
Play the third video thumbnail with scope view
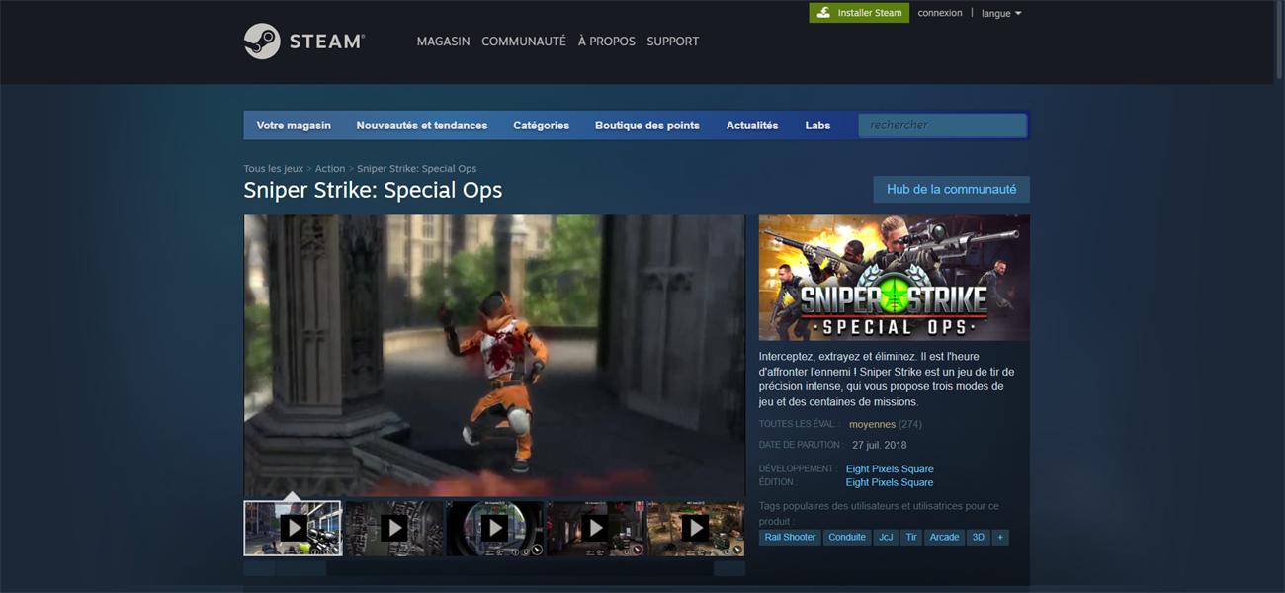[494, 528]
